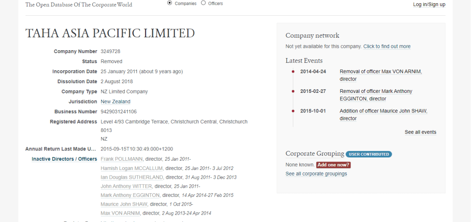Open Ian Douglas SUTHERLAND officer page
Viewport: 476px width, 222px height.
click(132, 177)
